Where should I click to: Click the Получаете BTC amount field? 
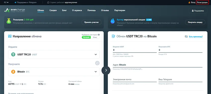click(180, 50)
